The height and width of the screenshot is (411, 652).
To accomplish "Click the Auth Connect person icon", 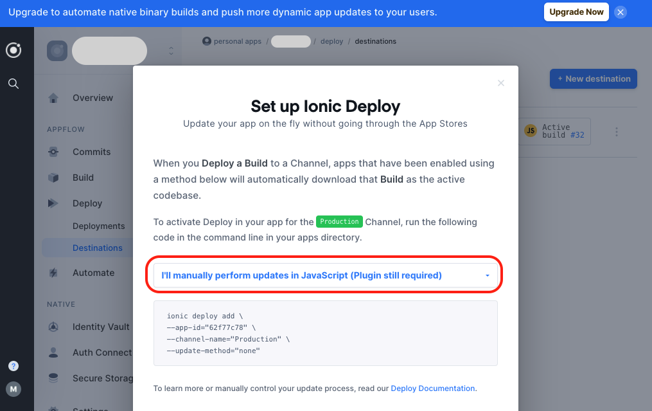I will (53, 352).
